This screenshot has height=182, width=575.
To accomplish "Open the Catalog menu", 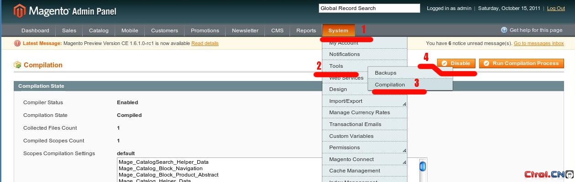I will click(x=99, y=30).
